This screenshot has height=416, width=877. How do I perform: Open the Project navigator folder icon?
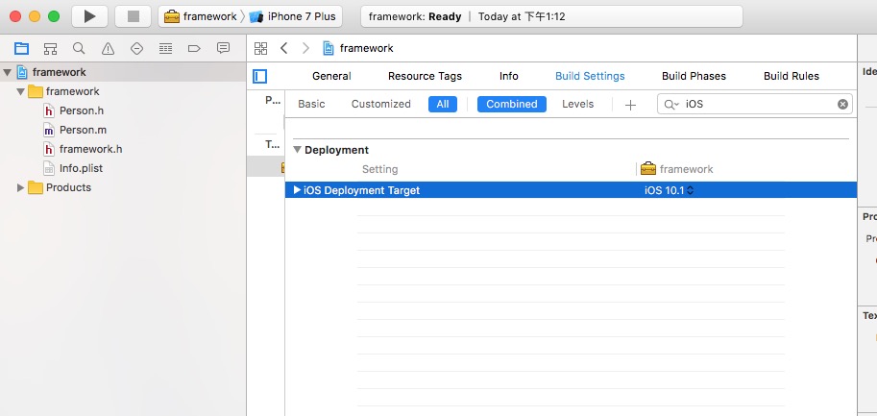(x=21, y=49)
